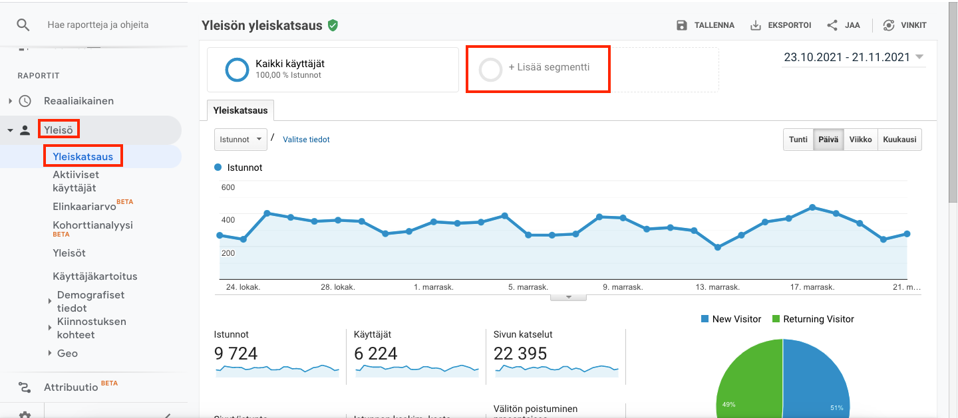Open the Istunnot metric dropdown

pos(241,140)
